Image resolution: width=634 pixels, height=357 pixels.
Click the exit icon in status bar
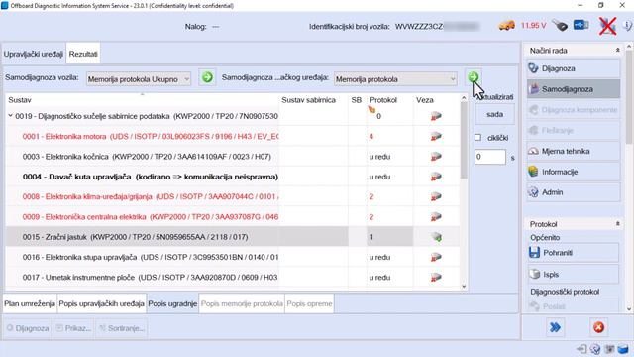(581, 349)
